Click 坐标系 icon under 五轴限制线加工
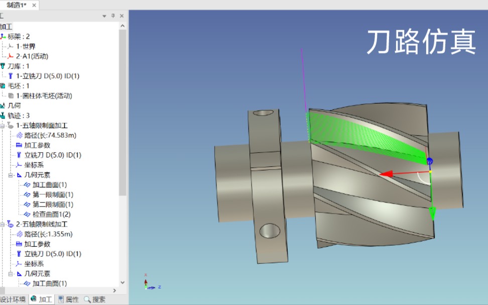This screenshot has height=305, width=488. point(19,264)
